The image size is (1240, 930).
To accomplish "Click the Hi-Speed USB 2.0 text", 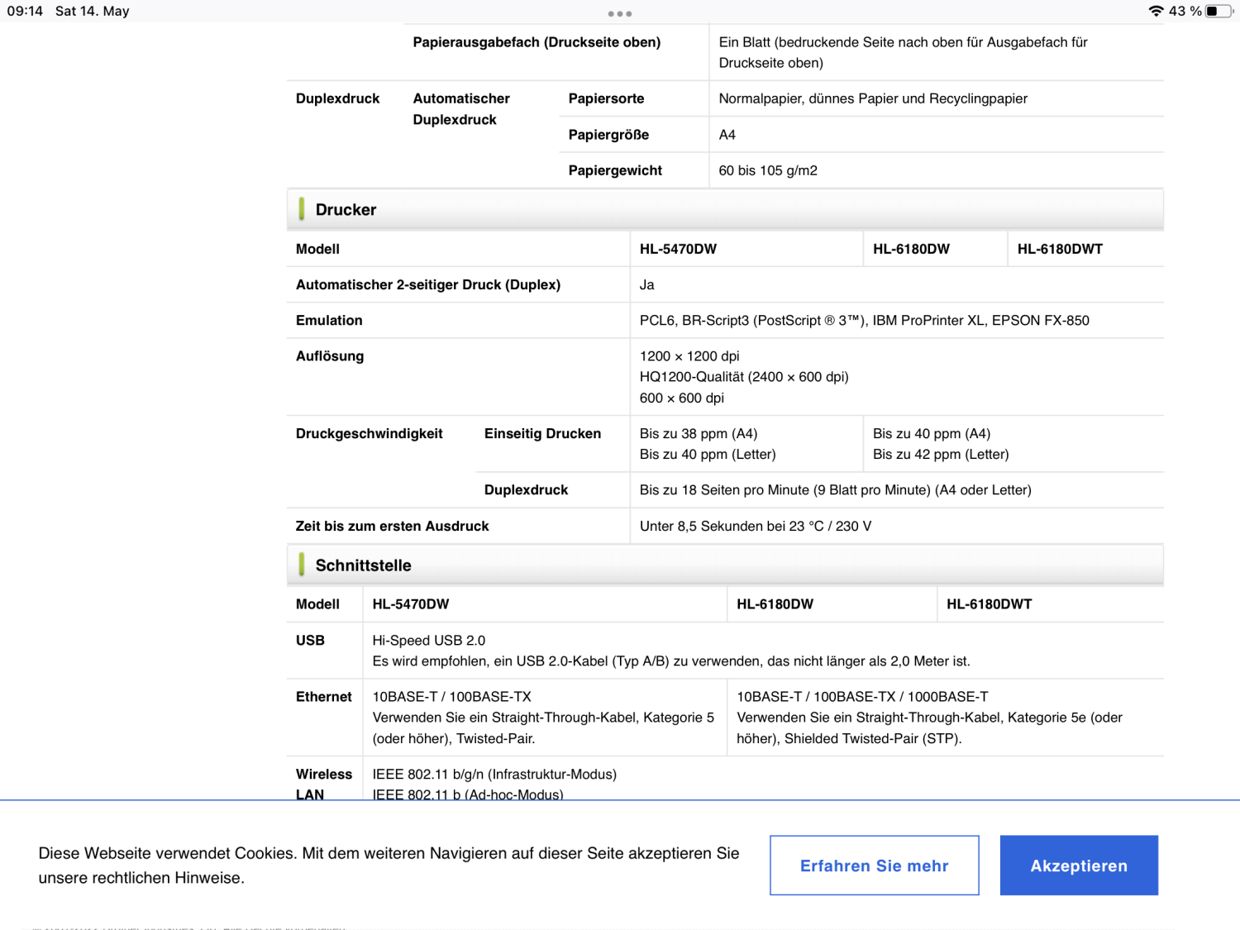I will (x=428, y=641).
